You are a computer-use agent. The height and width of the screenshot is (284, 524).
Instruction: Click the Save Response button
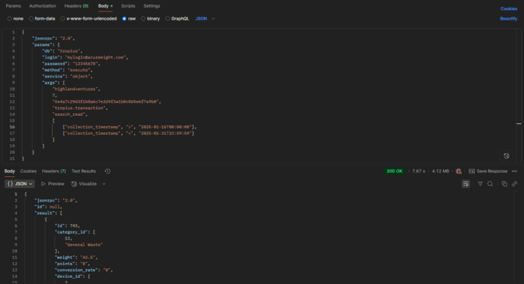click(488, 171)
